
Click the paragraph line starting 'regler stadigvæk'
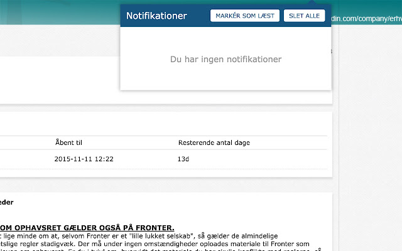tap(155, 243)
